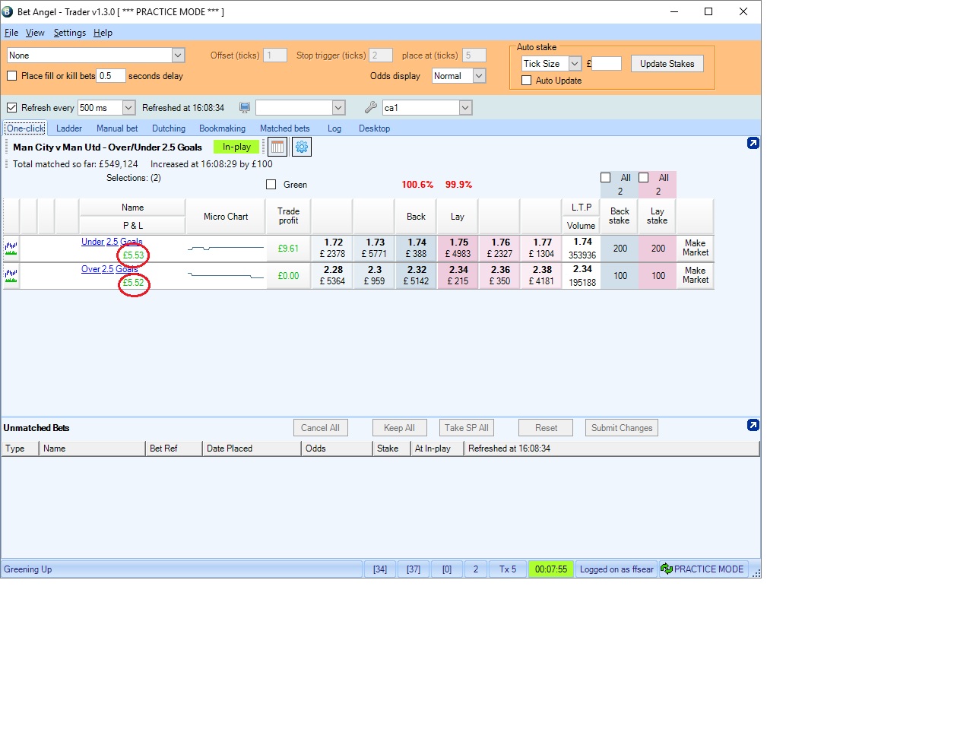973x748 pixels.
Task: Click the wrench icon next to ca1 selector
Action: point(372,107)
